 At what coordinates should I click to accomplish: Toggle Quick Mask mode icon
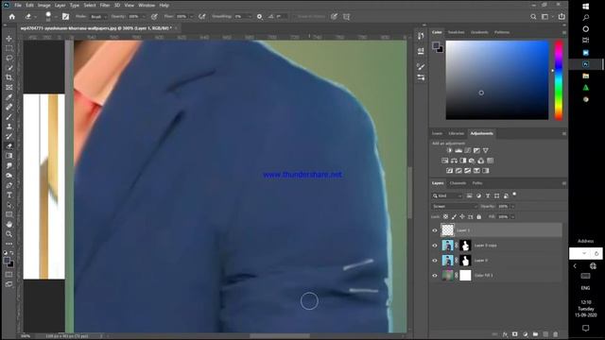click(x=9, y=275)
